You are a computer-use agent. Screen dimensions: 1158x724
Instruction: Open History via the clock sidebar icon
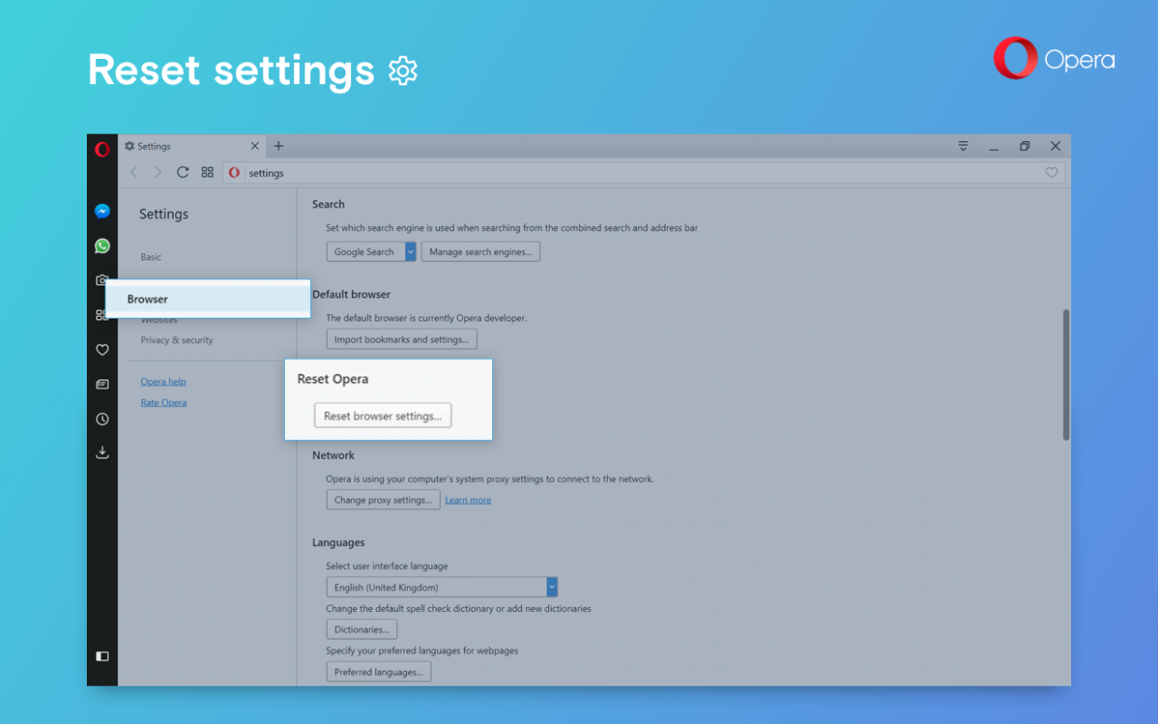pyautogui.click(x=102, y=419)
